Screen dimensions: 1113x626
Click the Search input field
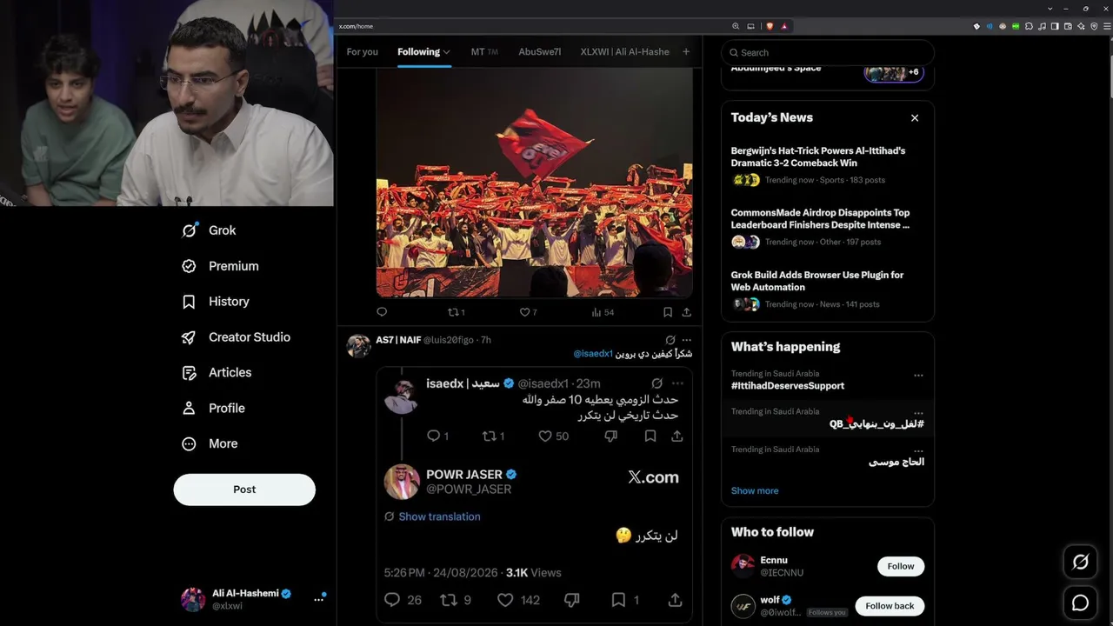pyautogui.click(x=828, y=52)
